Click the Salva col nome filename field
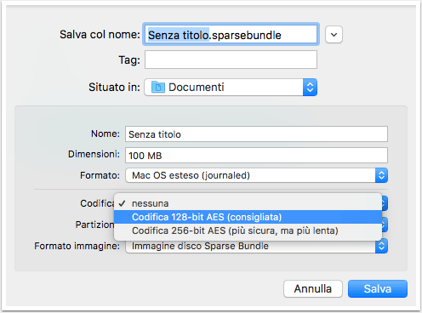Viewport: 422px width, 313px height. tap(231, 35)
